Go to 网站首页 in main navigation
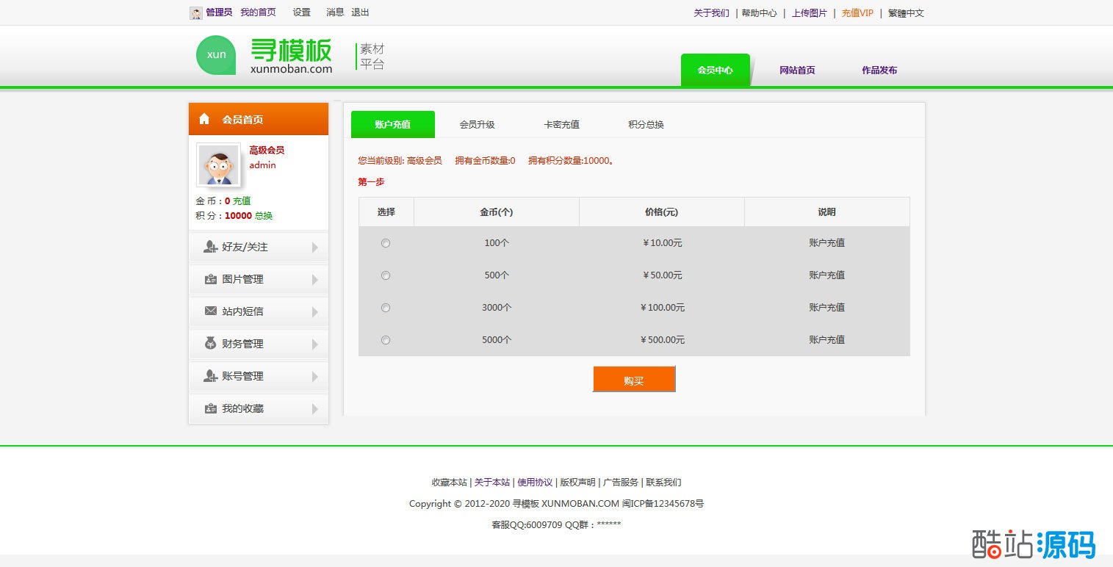 797,71
